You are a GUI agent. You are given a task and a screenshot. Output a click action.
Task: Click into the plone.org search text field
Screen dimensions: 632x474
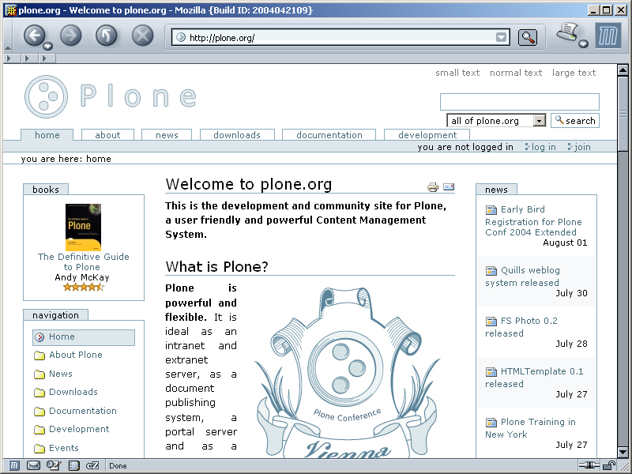pos(520,102)
